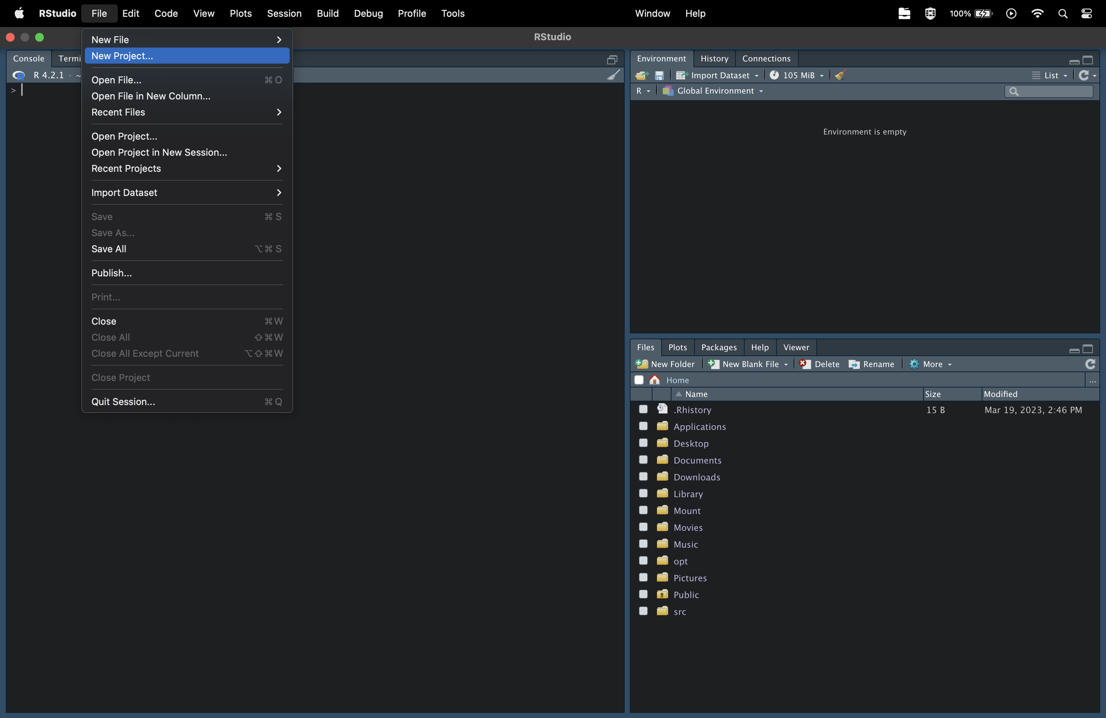Check the Applications folder checkbox
The height and width of the screenshot is (718, 1106).
[643, 426]
